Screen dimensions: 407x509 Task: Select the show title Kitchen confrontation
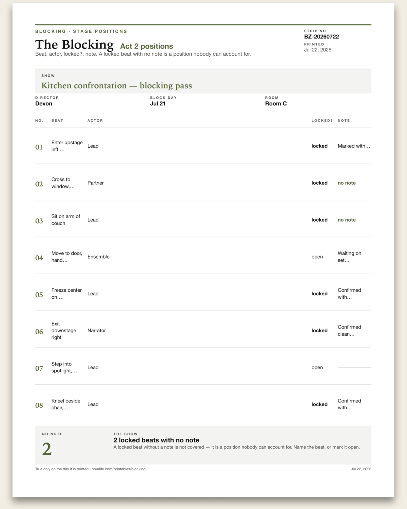click(116, 86)
